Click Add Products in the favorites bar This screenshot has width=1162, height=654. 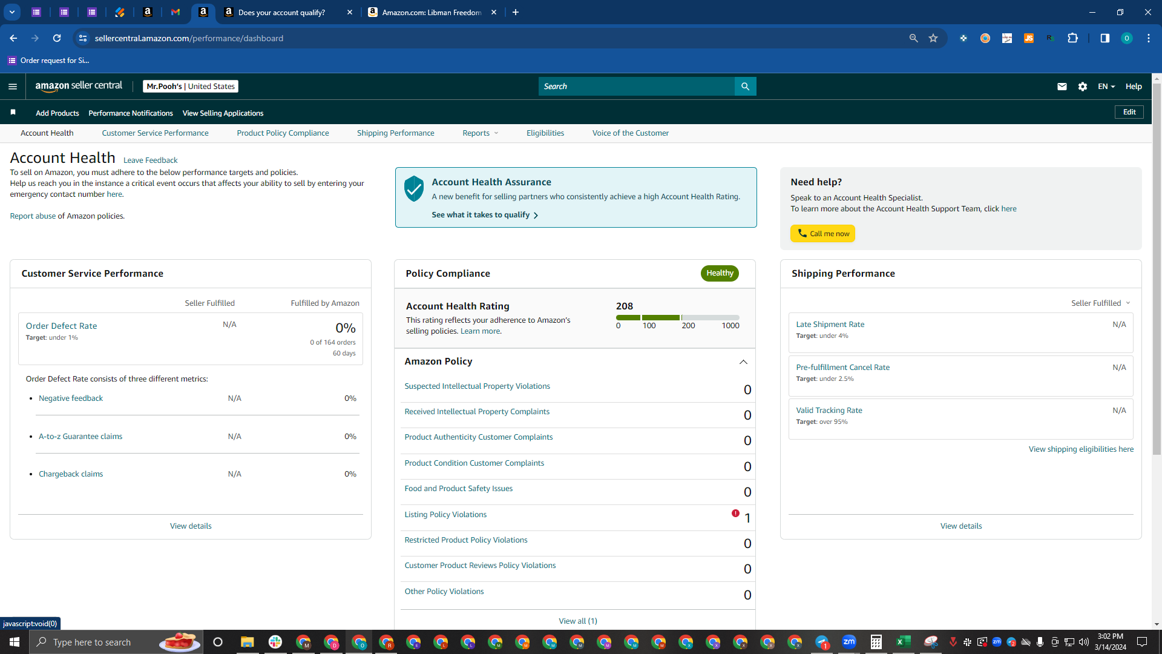coord(57,113)
